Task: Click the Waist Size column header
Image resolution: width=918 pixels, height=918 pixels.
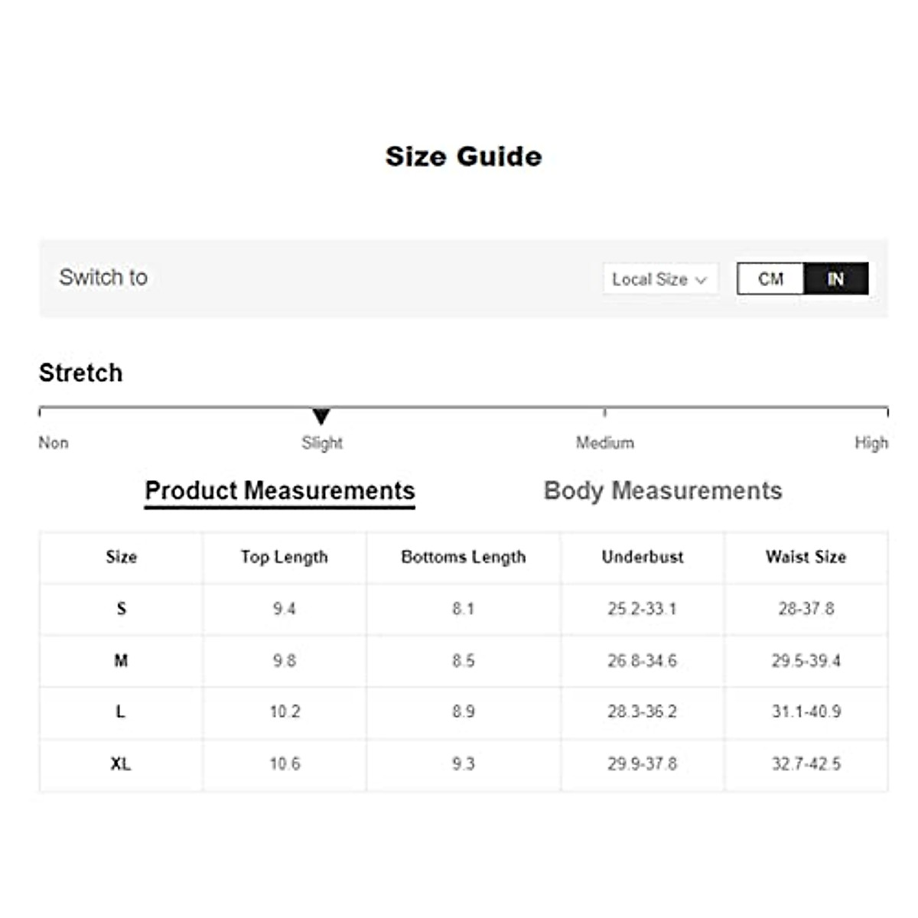Action: (806, 557)
